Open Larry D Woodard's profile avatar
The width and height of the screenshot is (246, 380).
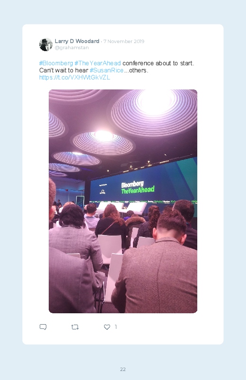click(x=46, y=44)
